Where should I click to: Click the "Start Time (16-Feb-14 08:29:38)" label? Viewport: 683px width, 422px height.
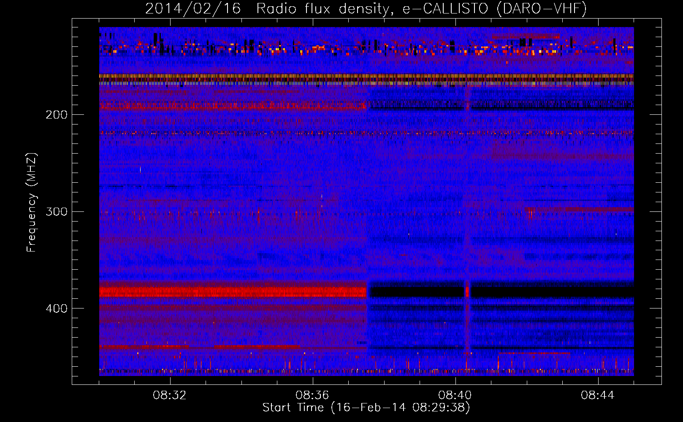[x=366, y=408]
